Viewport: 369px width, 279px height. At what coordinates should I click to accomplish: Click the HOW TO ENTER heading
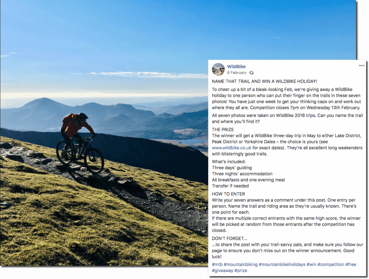228,194
